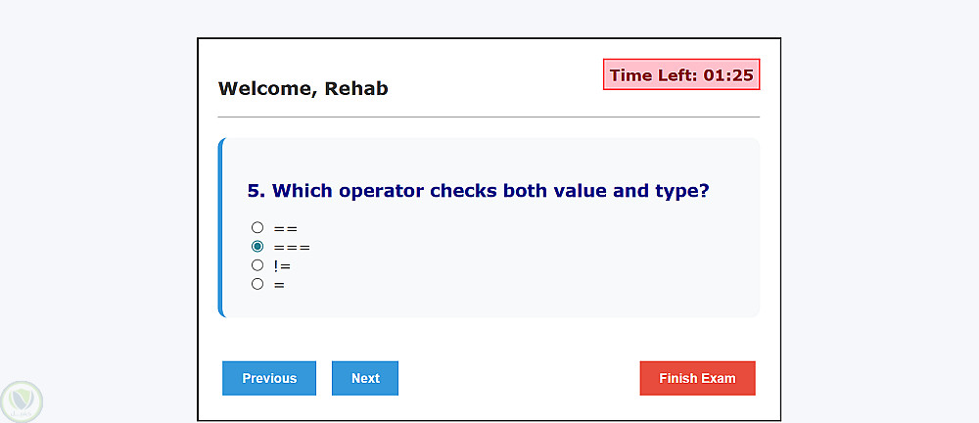Viewport: 979px width, 423px height.
Task: Click the name "Rehab" in the greeting
Action: point(356,88)
